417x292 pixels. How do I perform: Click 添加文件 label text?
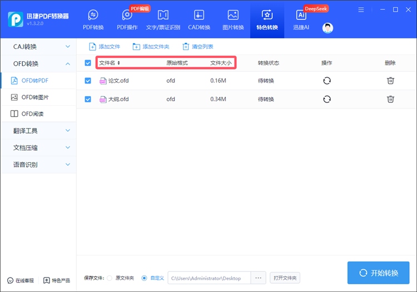click(110, 47)
